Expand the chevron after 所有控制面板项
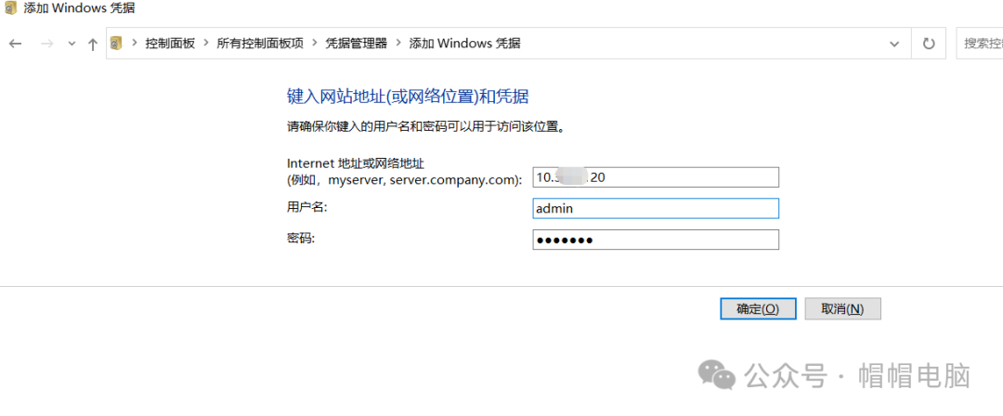This screenshot has height=416, width=1003. (315, 43)
